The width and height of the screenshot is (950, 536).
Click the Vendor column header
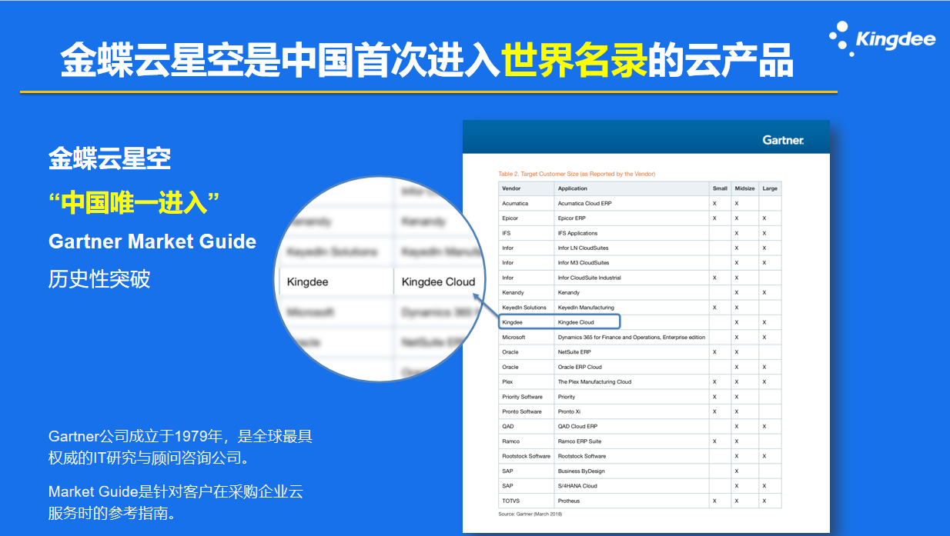click(x=511, y=188)
